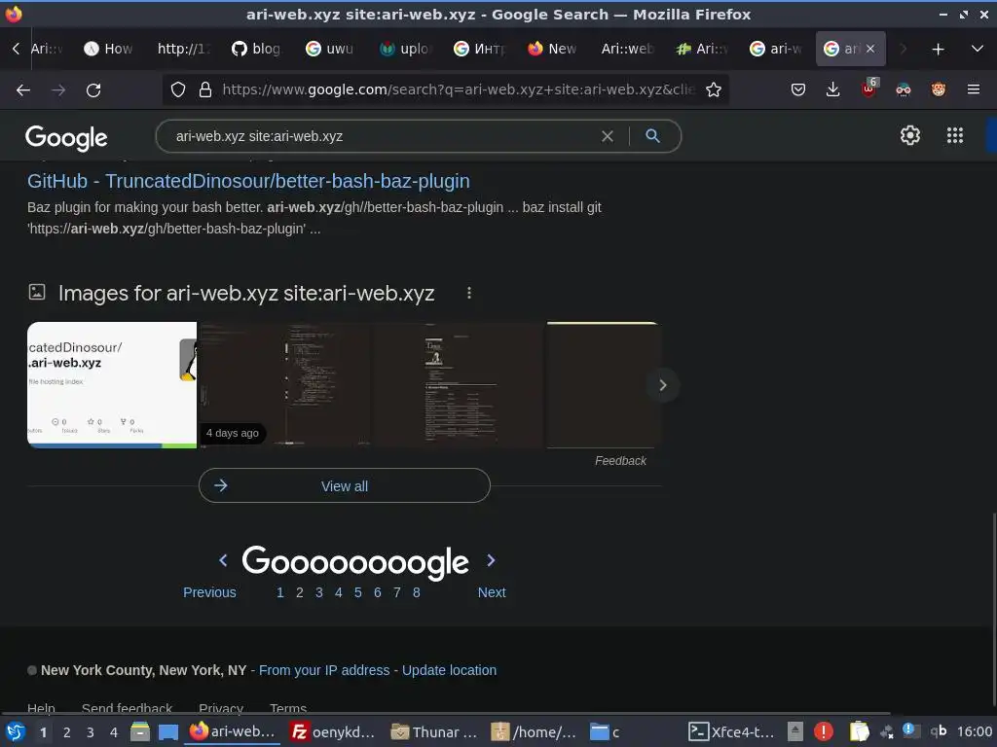List all tabs dropdown arrow
Image resolution: width=997 pixels, height=747 pixels.
coord(978,49)
